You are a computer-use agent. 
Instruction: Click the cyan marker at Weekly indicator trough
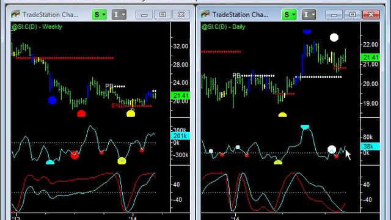(x=50, y=163)
